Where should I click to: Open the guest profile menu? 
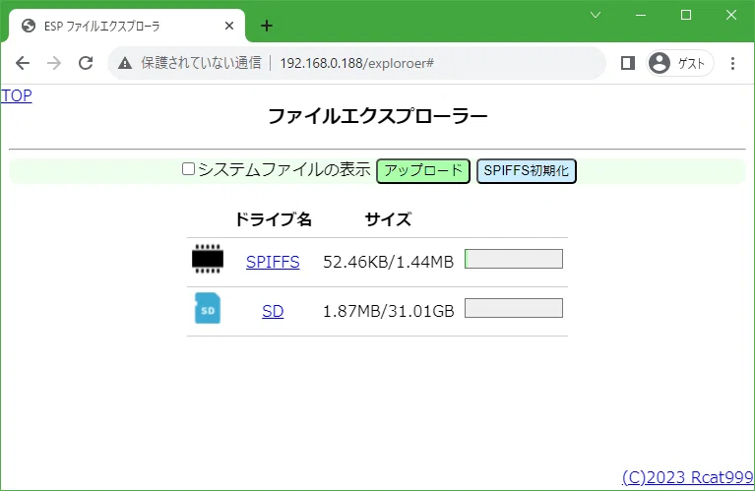click(x=679, y=63)
